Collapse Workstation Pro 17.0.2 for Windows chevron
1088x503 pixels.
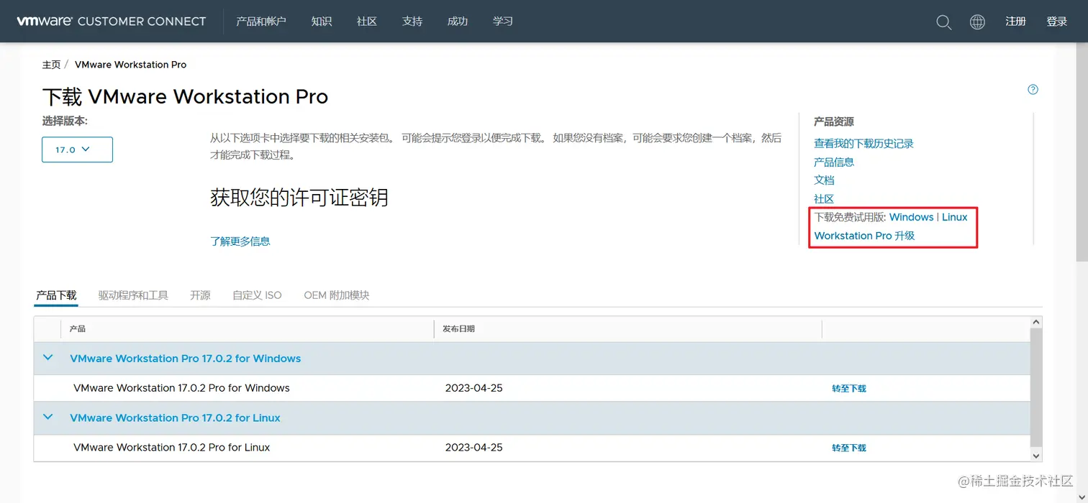point(48,357)
